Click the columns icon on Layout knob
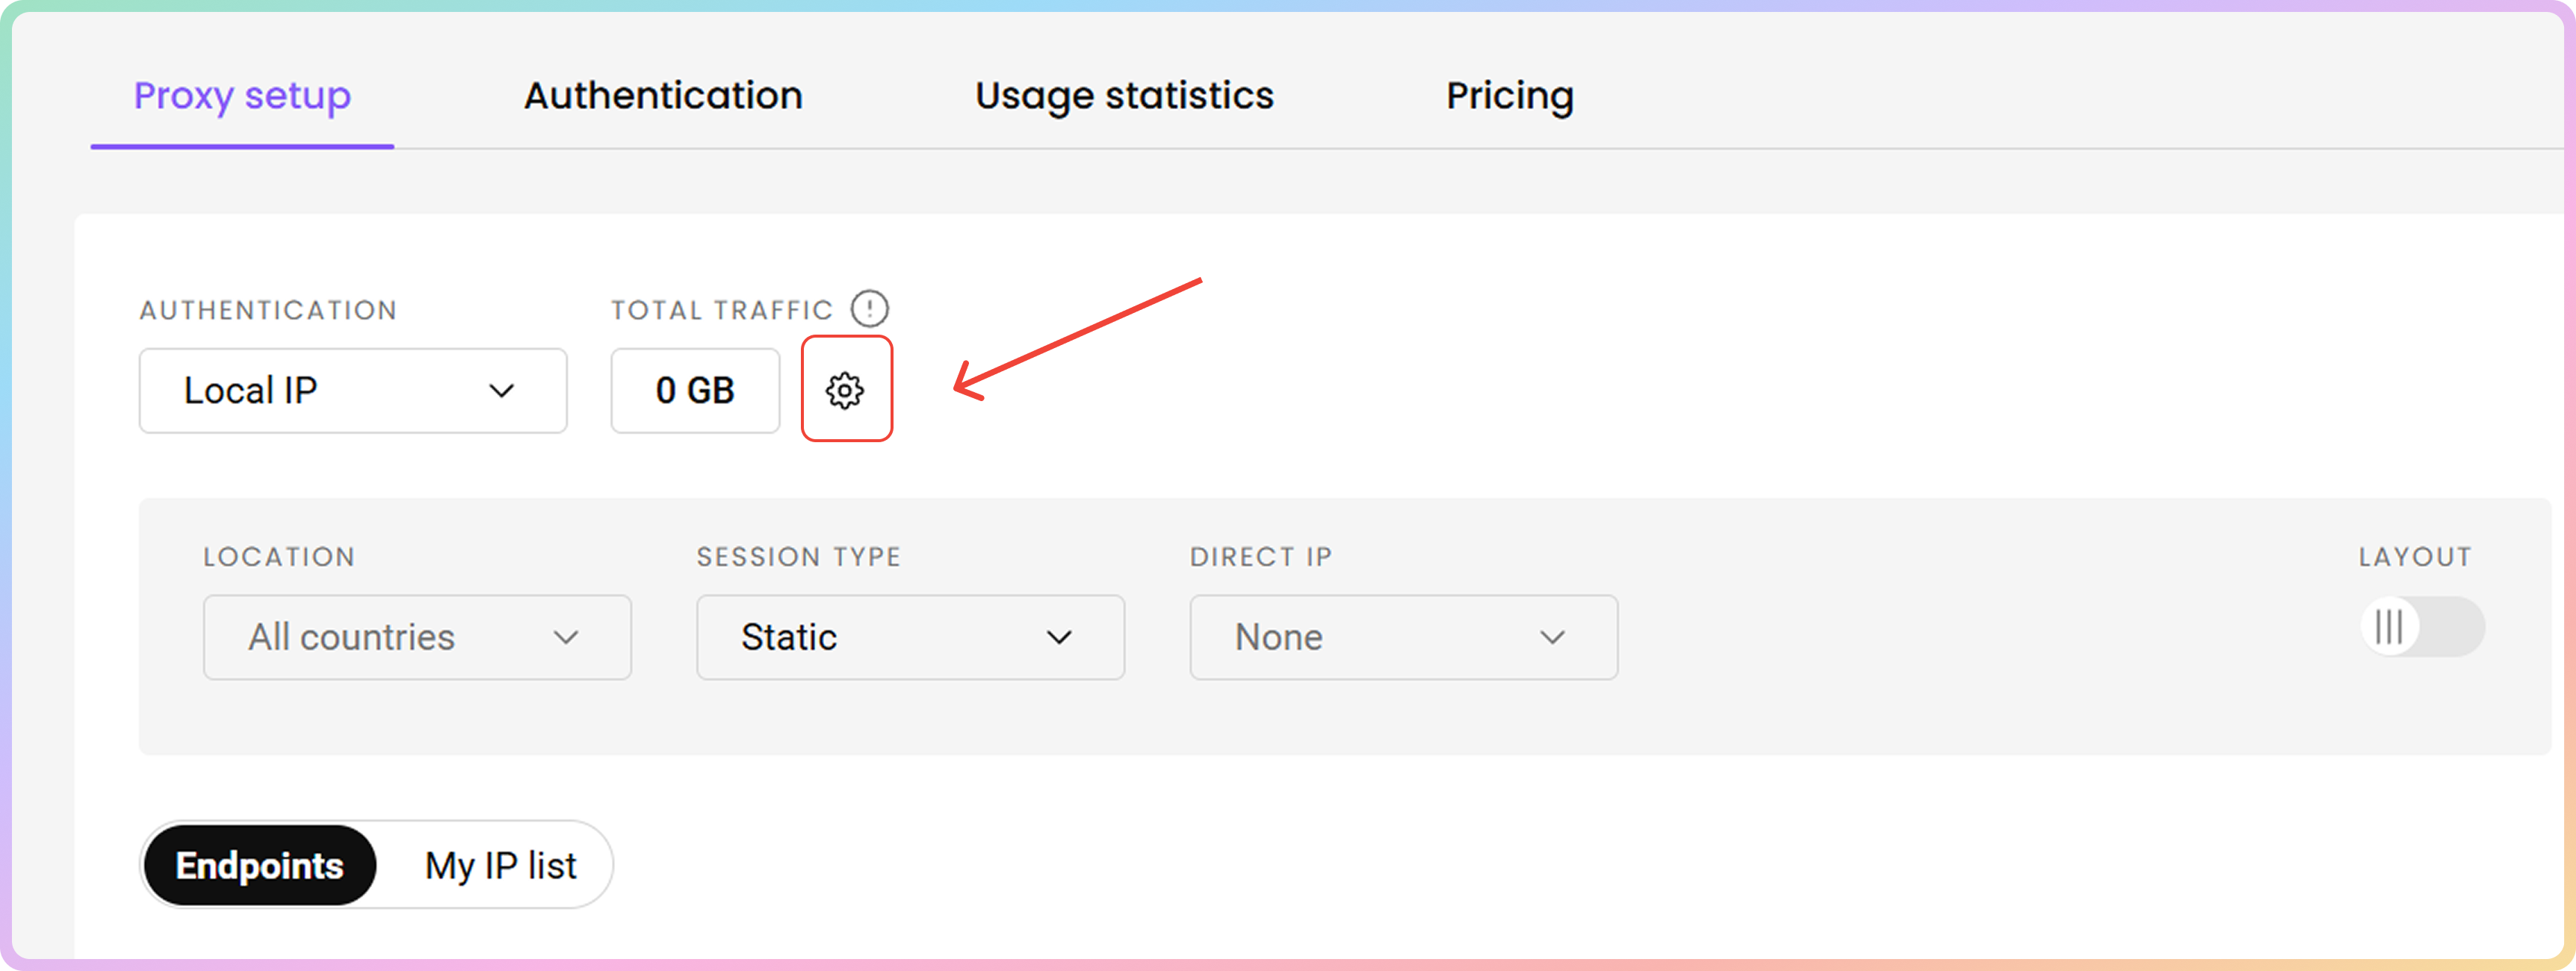The height and width of the screenshot is (971, 2576). click(x=2389, y=627)
